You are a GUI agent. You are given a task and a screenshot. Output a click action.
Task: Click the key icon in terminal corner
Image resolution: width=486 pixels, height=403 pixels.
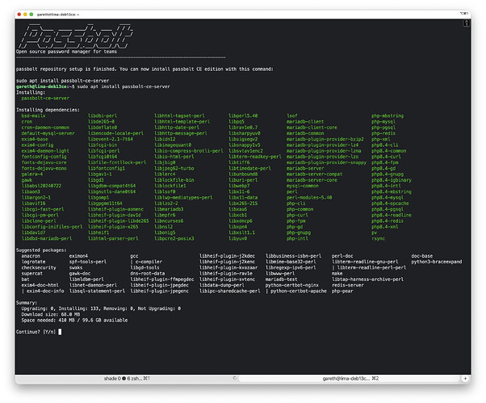(x=466, y=23)
